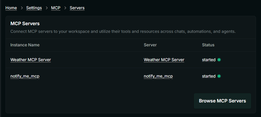Click the green status dot for notify_me_mcp
Image resolution: width=261 pixels, height=117 pixels.
(219, 76)
